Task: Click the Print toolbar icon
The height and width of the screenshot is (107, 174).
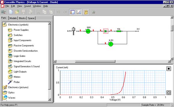Action: [31, 12]
